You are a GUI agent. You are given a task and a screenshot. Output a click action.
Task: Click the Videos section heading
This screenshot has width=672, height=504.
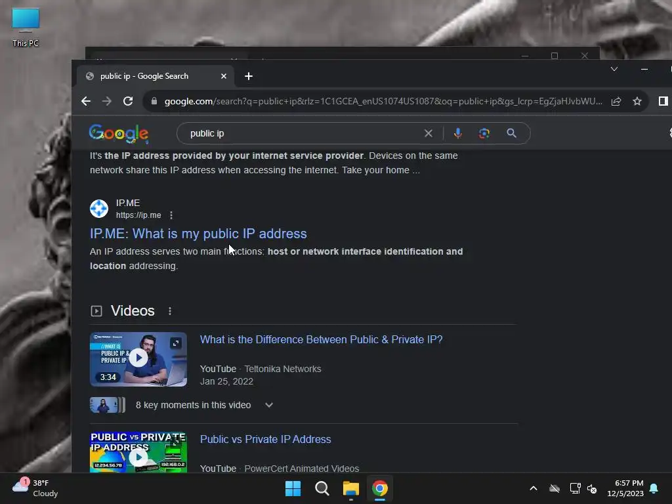point(133,310)
